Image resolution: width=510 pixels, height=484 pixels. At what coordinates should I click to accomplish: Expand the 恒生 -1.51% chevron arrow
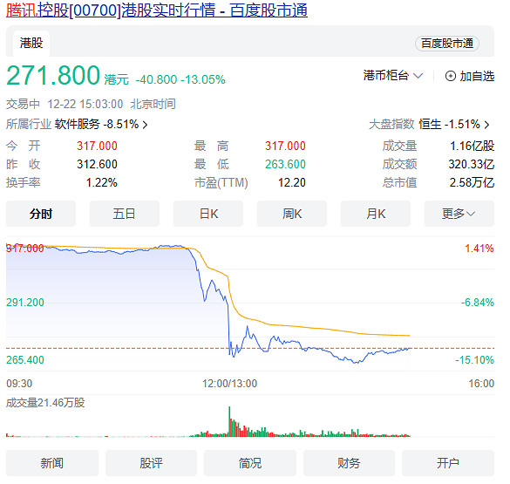[x=486, y=125]
